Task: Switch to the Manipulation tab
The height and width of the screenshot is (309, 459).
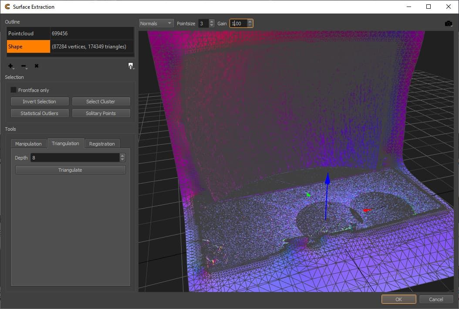Action: pyautogui.click(x=29, y=144)
